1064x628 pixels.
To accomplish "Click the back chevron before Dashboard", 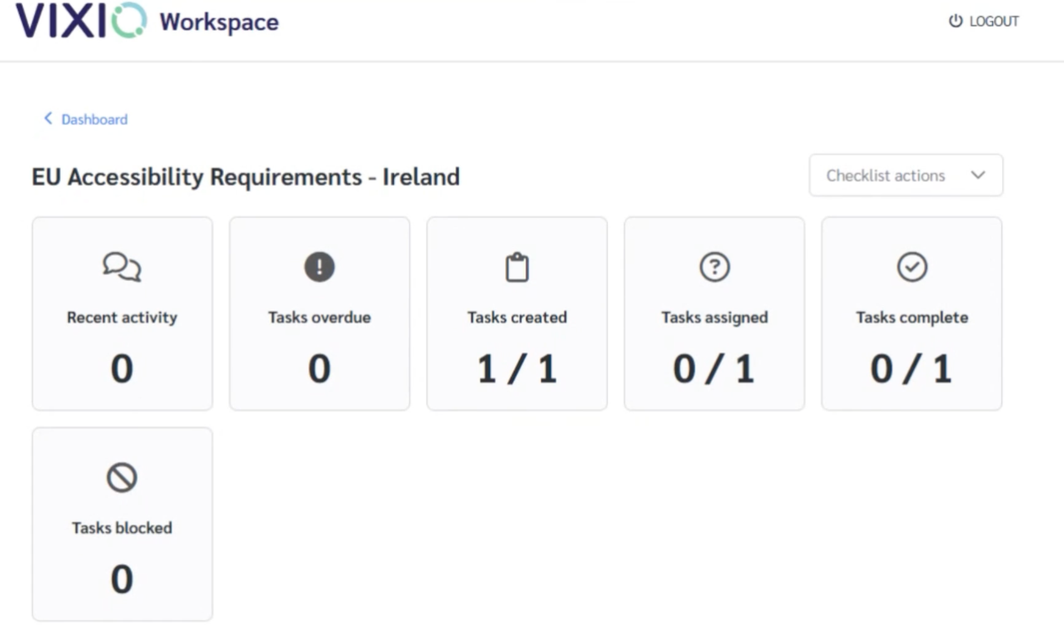I will tap(48, 118).
